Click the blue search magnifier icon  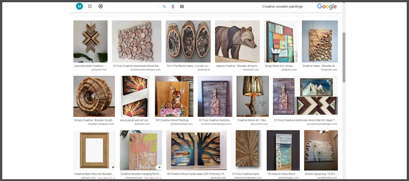[x=164, y=6]
